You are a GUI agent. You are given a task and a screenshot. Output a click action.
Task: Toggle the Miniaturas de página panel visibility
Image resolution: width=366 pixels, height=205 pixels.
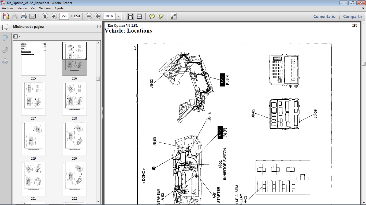click(5, 27)
